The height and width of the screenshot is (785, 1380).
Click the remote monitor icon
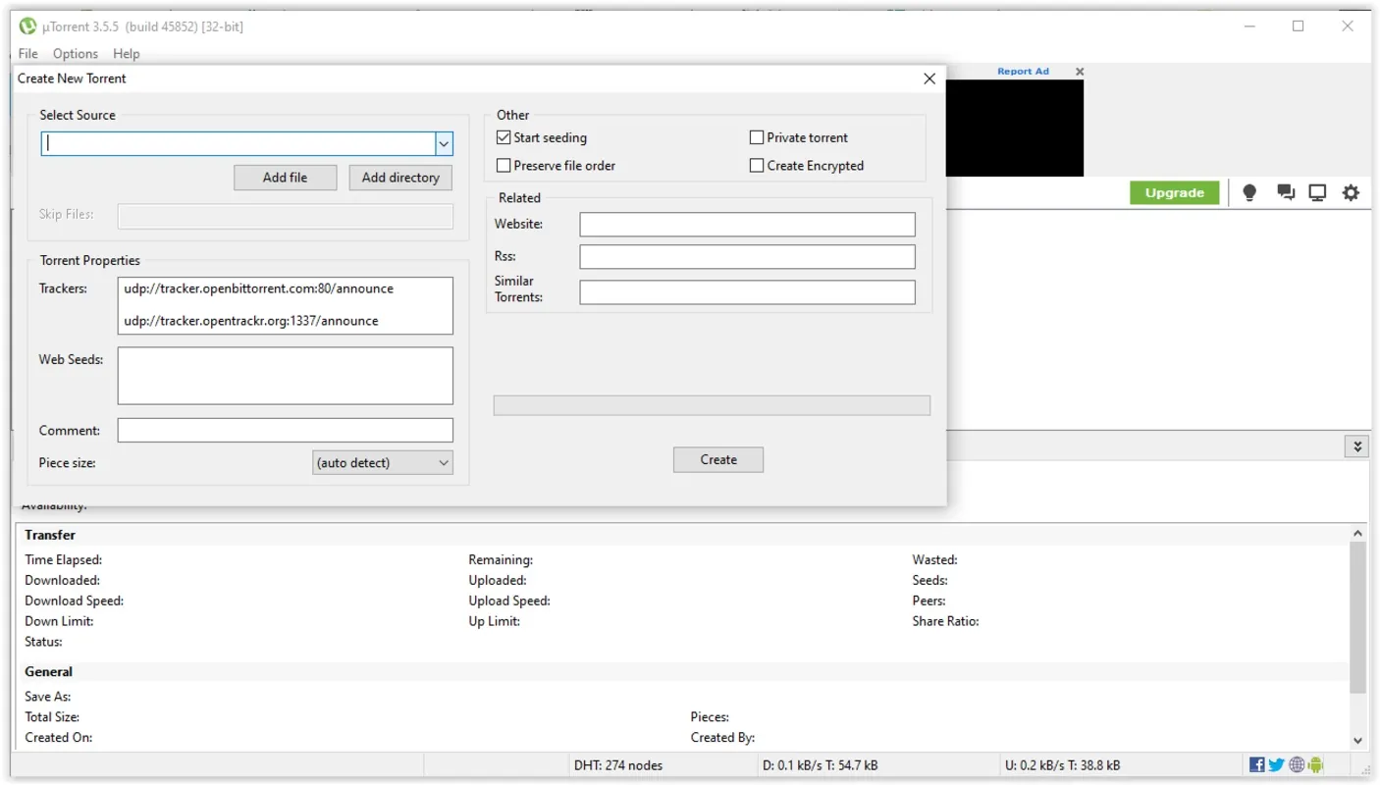[1317, 193]
